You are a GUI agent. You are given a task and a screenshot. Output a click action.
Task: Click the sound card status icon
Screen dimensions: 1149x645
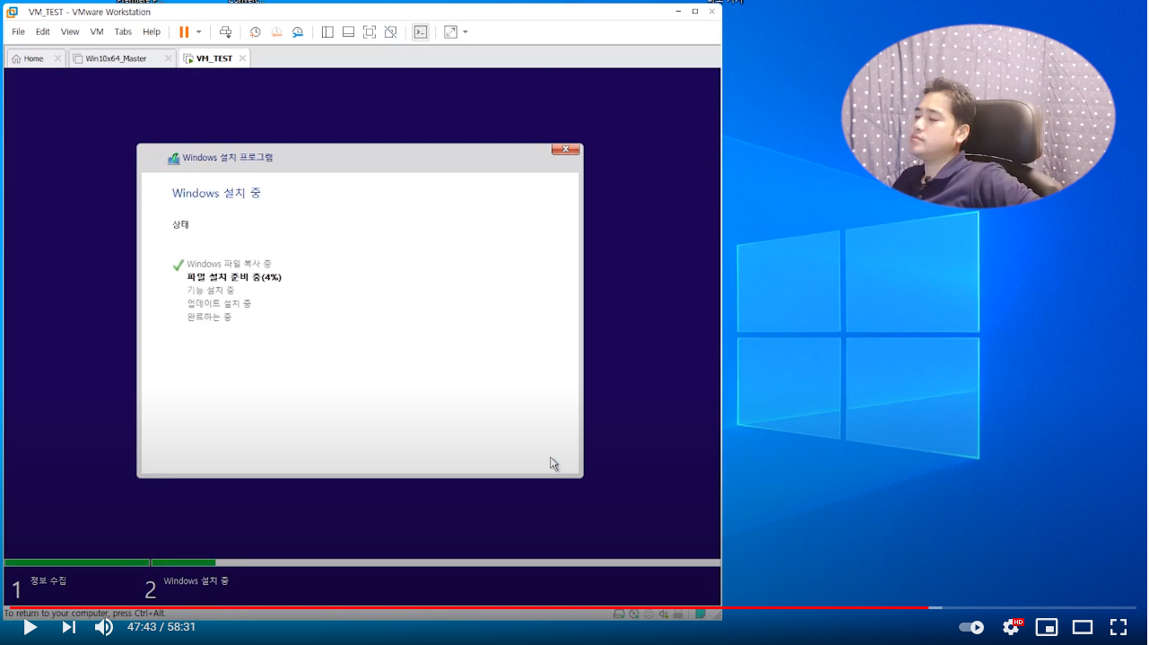click(x=663, y=614)
